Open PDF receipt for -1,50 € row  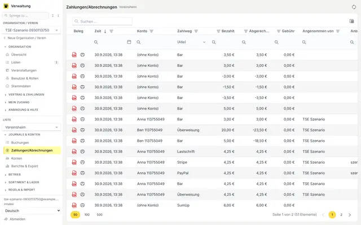[74, 87]
